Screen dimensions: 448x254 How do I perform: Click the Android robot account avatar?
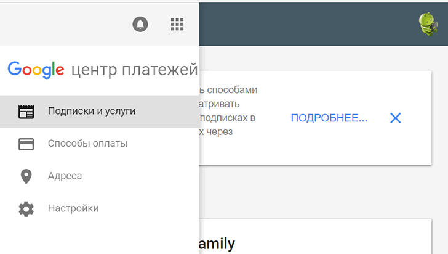coord(428,24)
